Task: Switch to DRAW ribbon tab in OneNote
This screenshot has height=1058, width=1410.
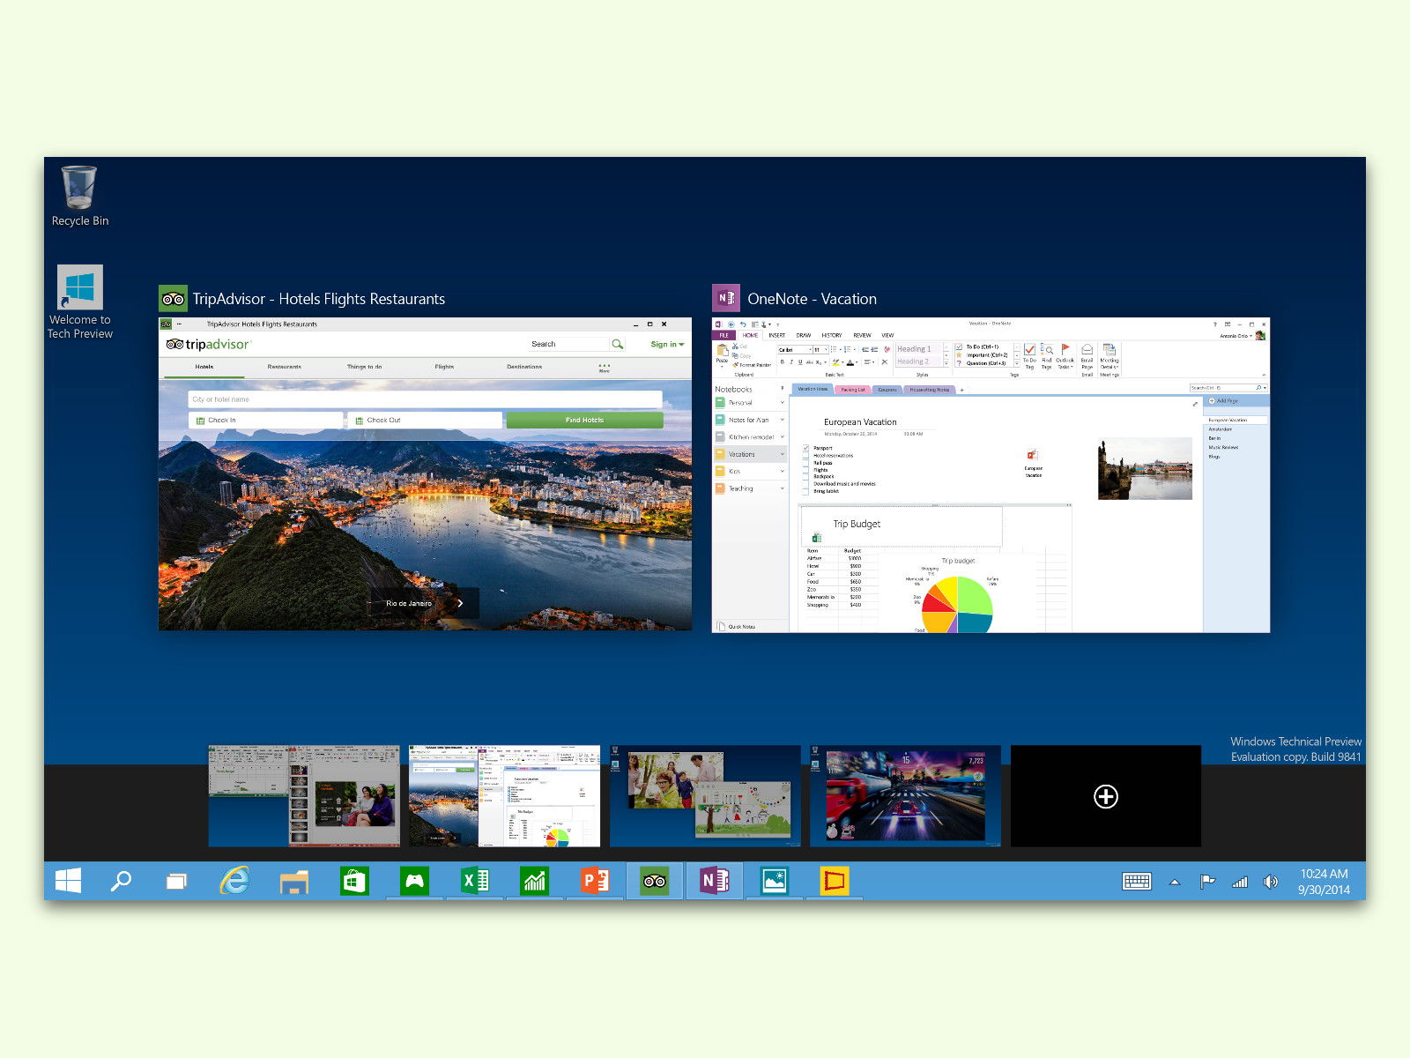Action: [804, 335]
